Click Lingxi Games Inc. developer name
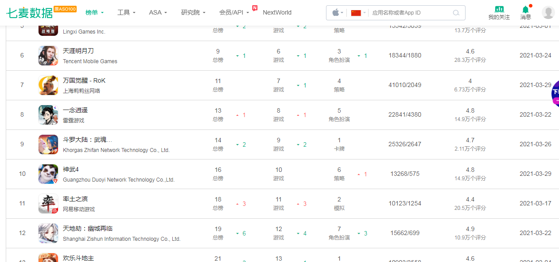This screenshot has height=262, width=559. (84, 32)
